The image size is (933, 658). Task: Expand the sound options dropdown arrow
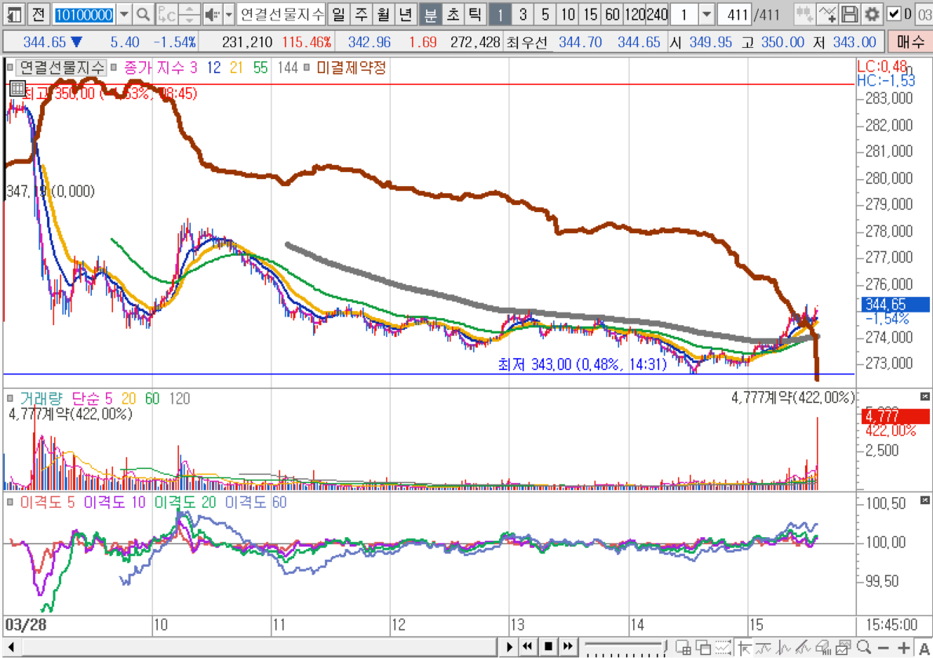coord(228,14)
